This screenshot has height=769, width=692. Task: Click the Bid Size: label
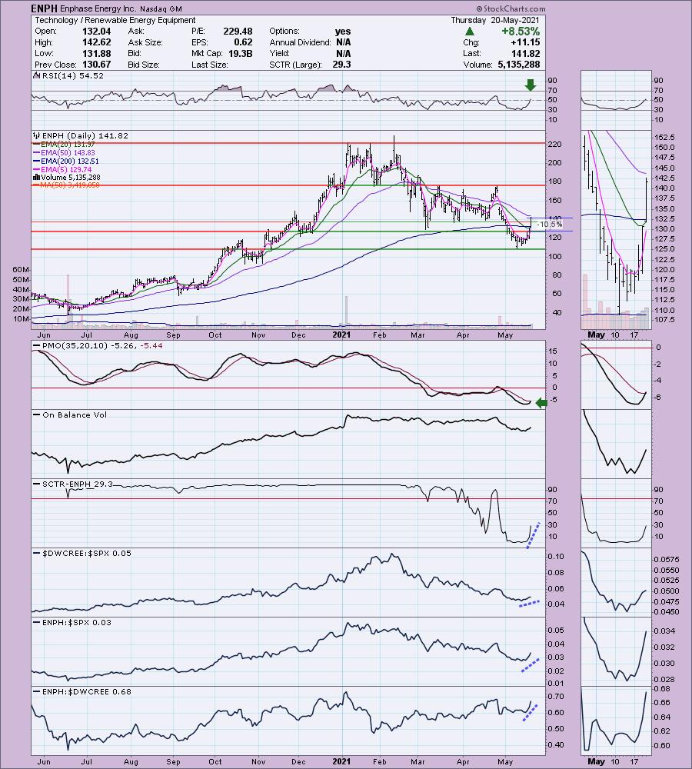point(144,65)
